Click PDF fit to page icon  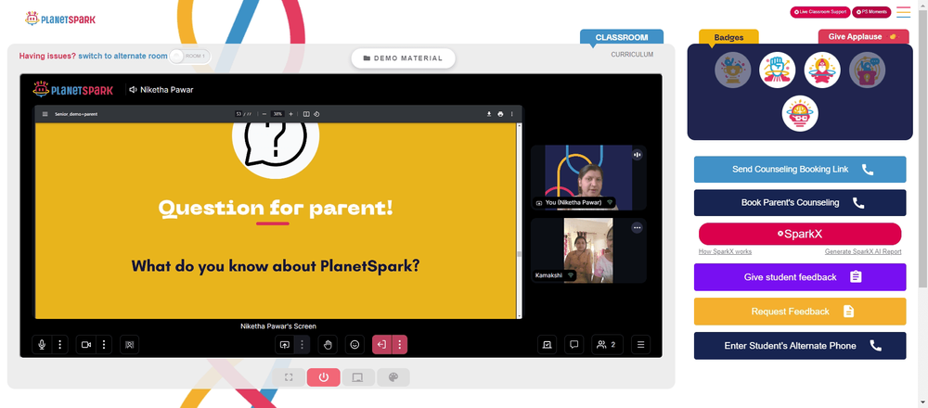[306, 114]
